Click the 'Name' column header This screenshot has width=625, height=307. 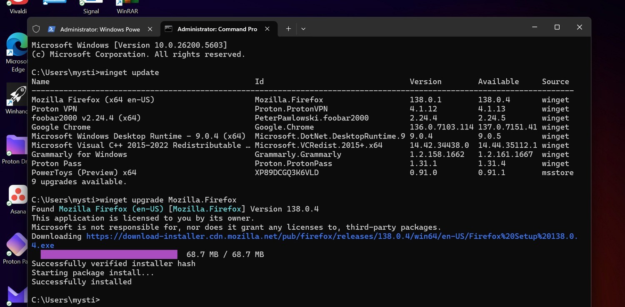click(40, 82)
